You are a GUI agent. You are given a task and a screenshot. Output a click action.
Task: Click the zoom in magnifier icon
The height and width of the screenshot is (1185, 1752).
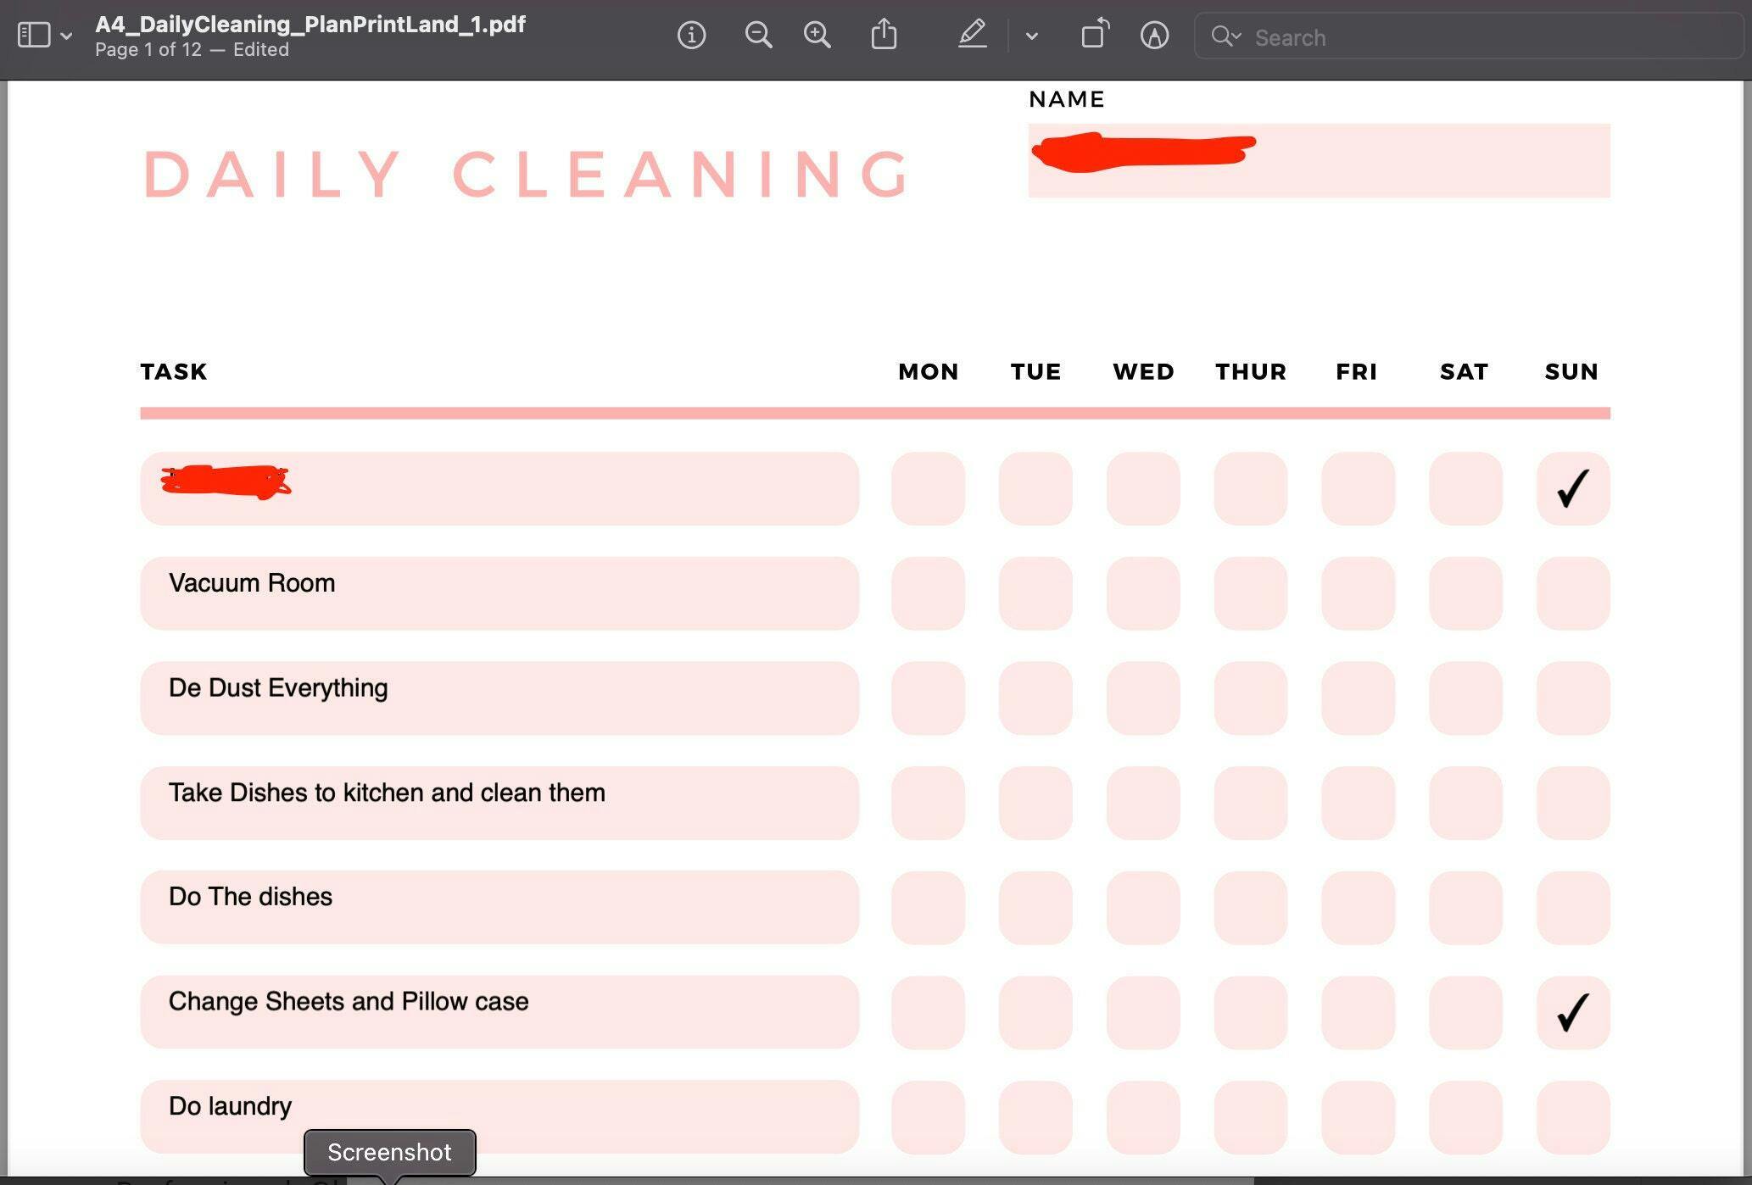pyautogui.click(x=817, y=36)
